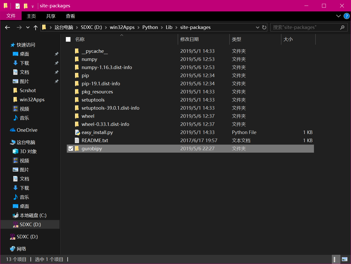Select the pkg_resources folder icon
Image resolution: width=351 pixels, height=264 pixels.
tap(77, 92)
